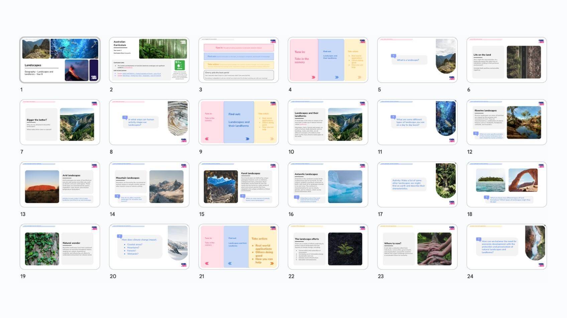
Task: Pick the Karst landscapes slide
Action: point(238,185)
